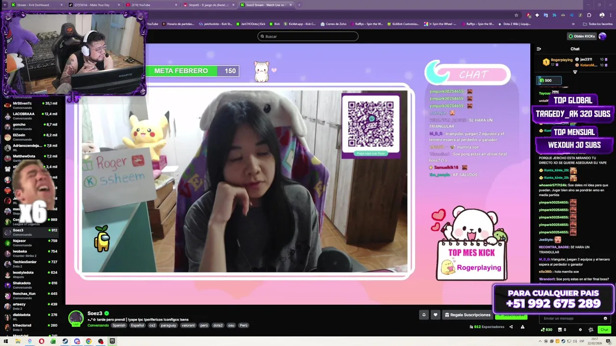The height and width of the screenshot is (346, 616).
Task: Expand the hidden bookmarks overflow chevron
Action: pyautogui.click(x=573, y=24)
